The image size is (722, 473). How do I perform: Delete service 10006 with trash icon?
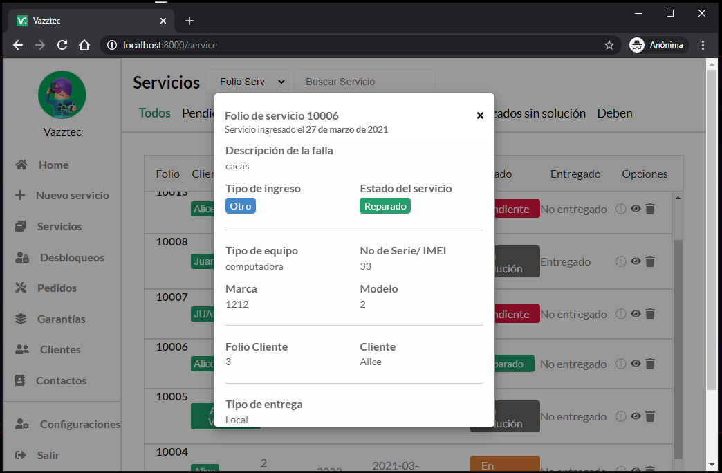click(650, 363)
